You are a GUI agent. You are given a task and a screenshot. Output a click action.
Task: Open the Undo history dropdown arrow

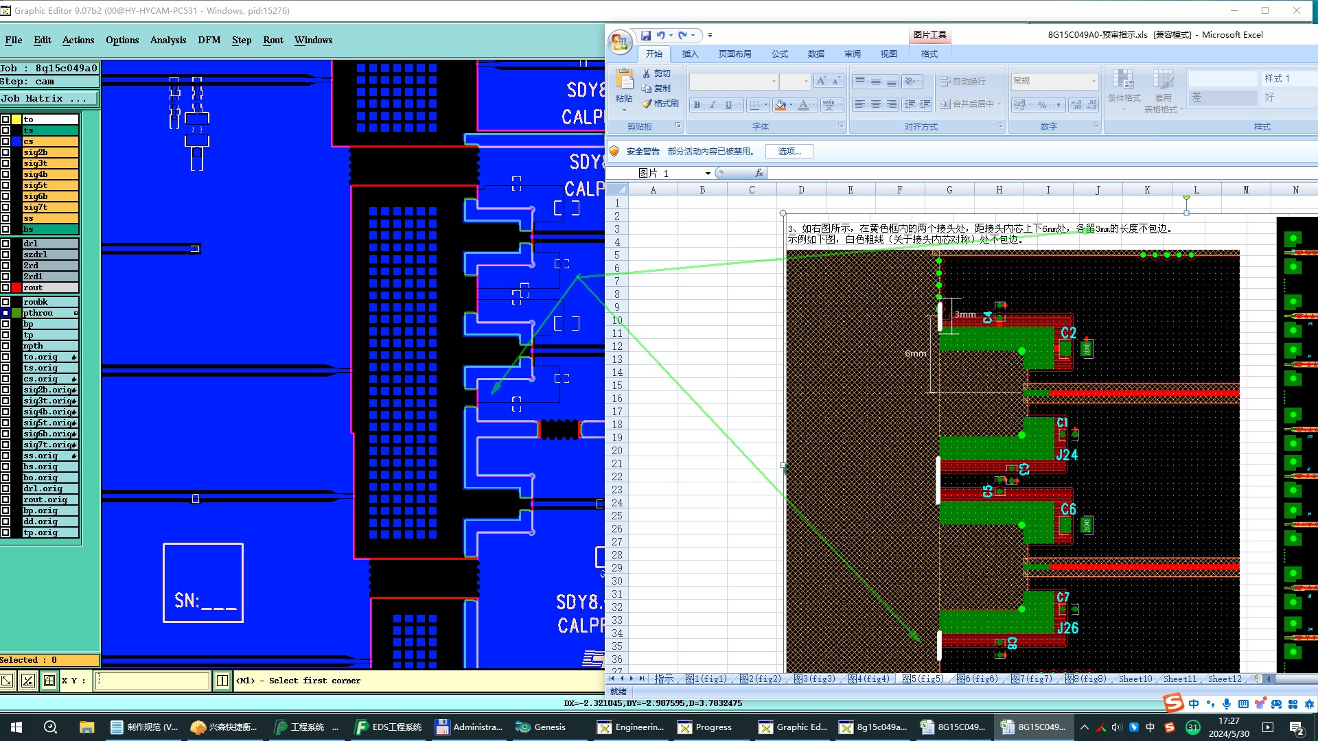pos(671,35)
